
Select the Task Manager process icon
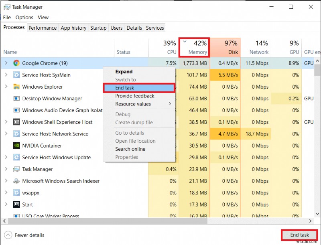point(16,169)
